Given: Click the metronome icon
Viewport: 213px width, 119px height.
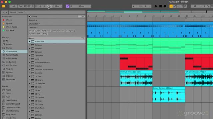Looking at the screenshot, I should [49, 6].
